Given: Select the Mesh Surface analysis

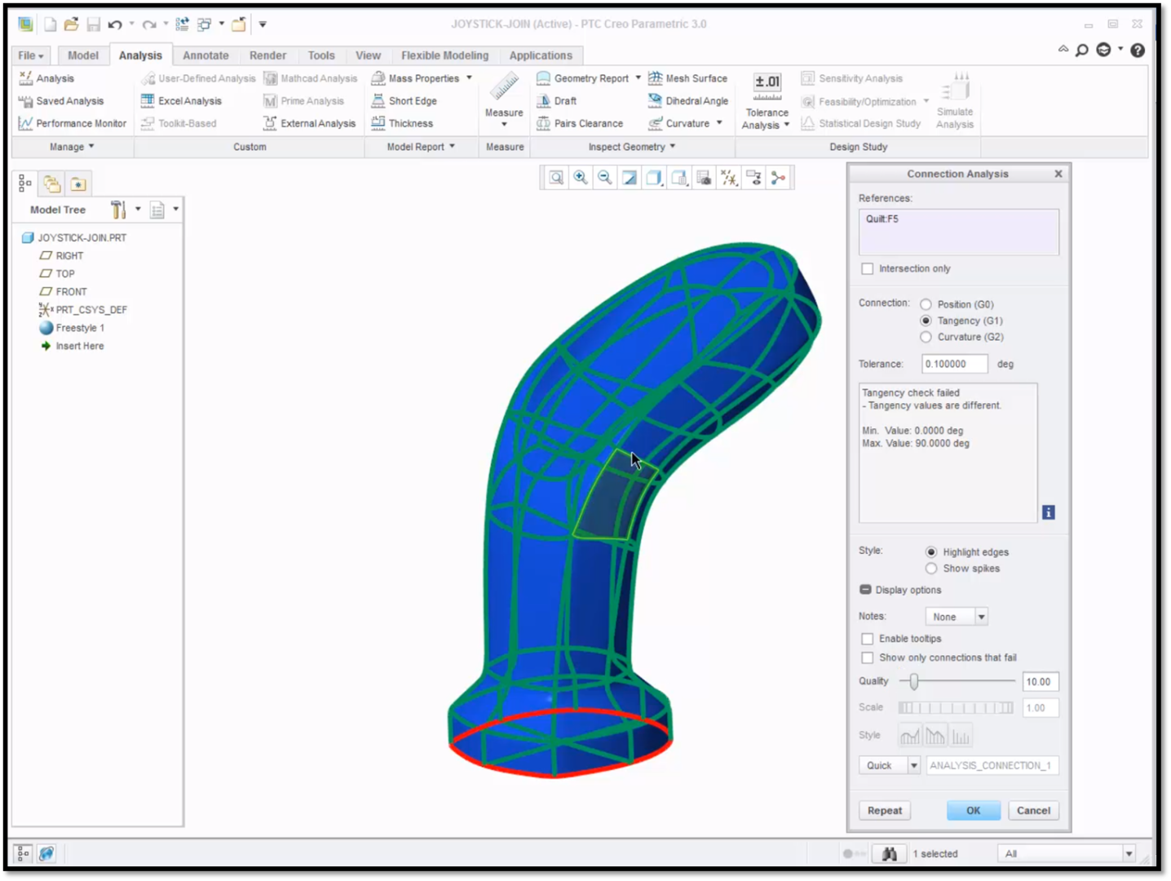Looking at the screenshot, I should coord(687,78).
